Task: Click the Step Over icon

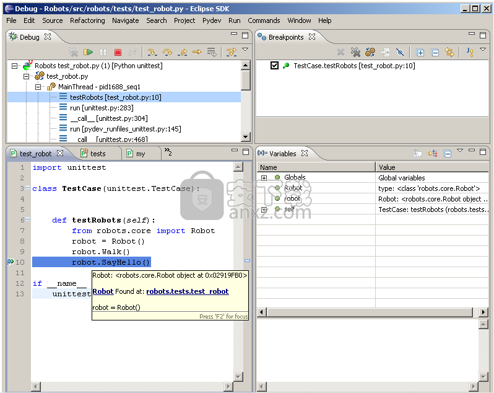Action: pos(167,52)
